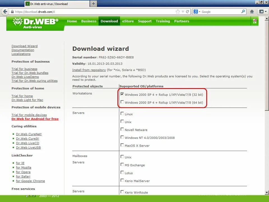Click the reload page icon
This screenshot has width=269, height=202.
click(x=187, y=12)
